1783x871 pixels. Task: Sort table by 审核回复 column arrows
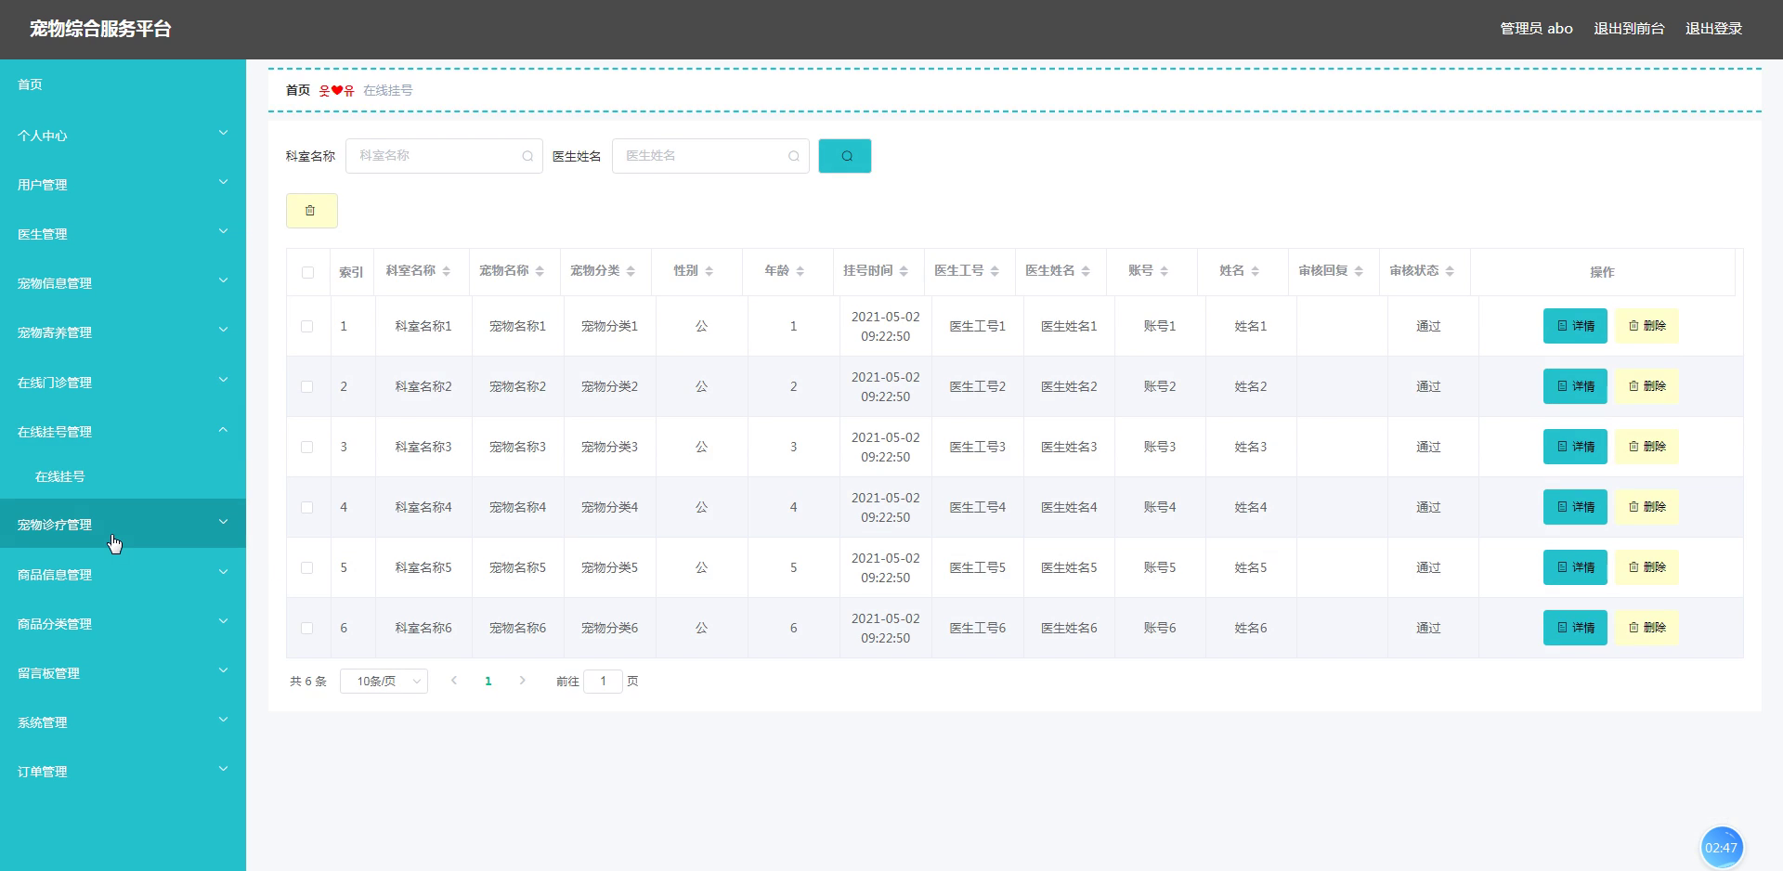(1359, 271)
